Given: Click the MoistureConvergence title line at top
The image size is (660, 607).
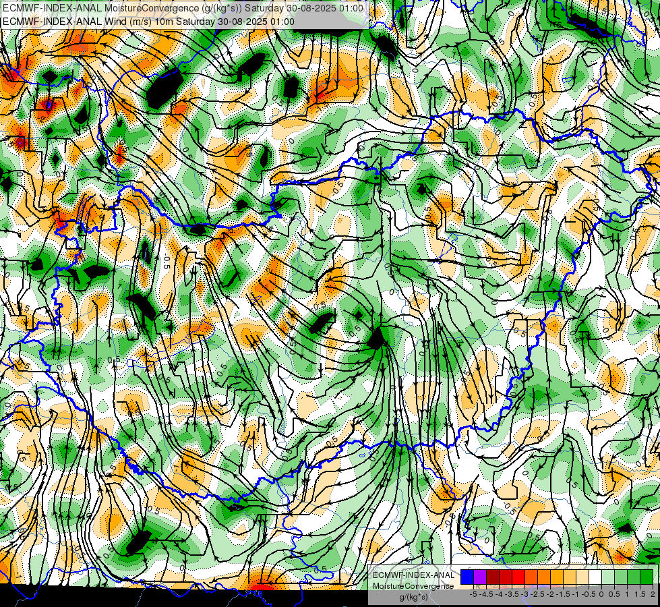Looking at the screenshot, I should click(x=183, y=8).
